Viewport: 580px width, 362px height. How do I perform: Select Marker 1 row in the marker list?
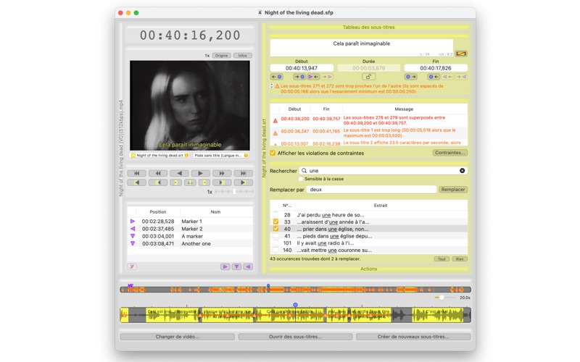[190, 222]
